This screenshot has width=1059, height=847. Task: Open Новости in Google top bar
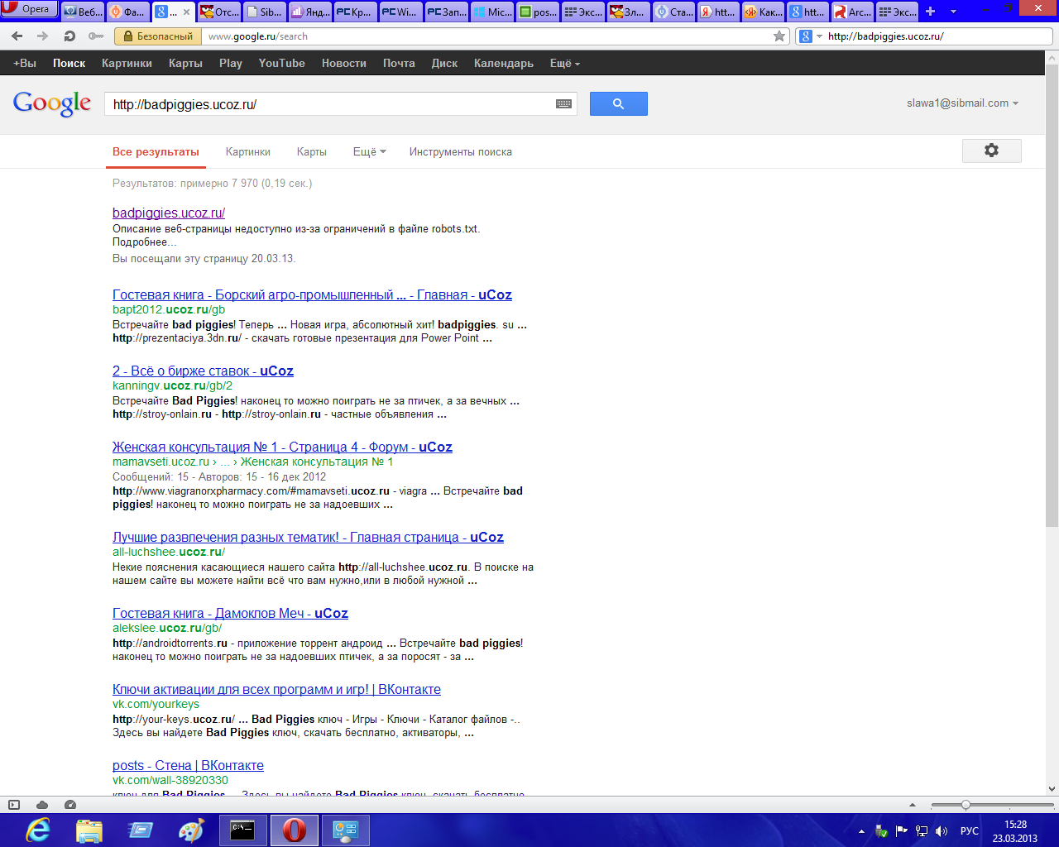pyautogui.click(x=344, y=63)
